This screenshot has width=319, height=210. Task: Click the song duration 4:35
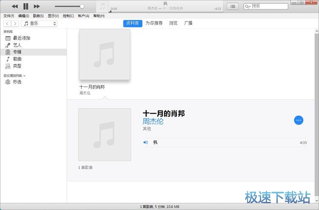point(303,143)
